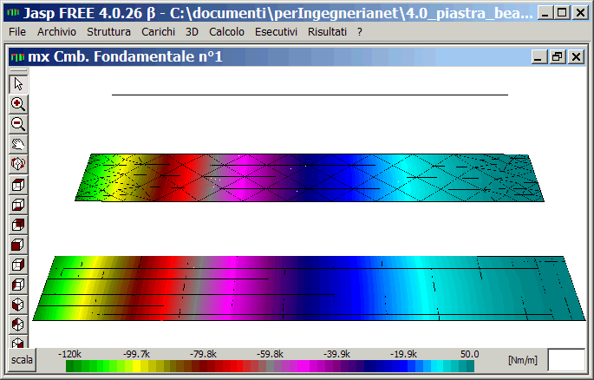
Task: Switch to back face cube view
Action: coord(18,225)
